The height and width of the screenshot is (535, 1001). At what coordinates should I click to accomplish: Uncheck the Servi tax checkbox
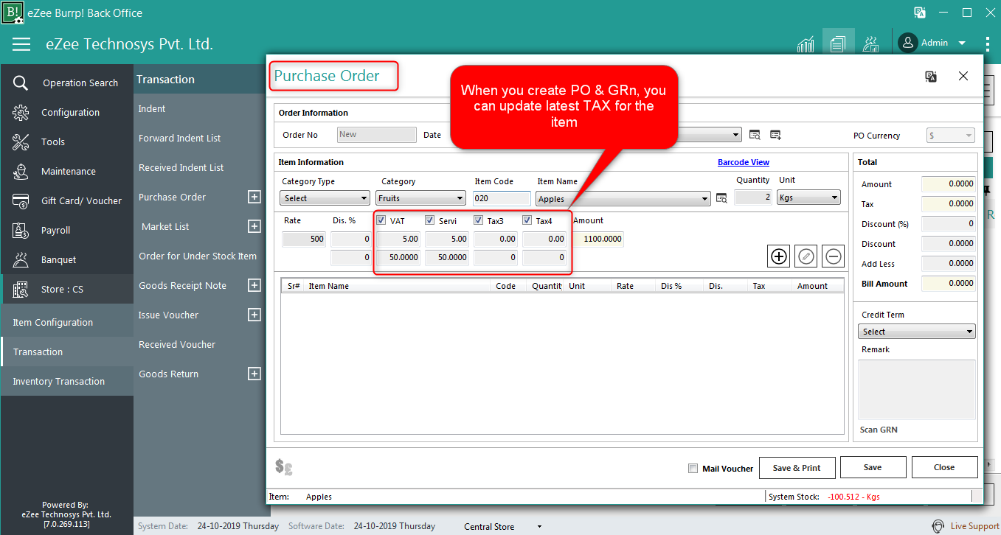(430, 220)
